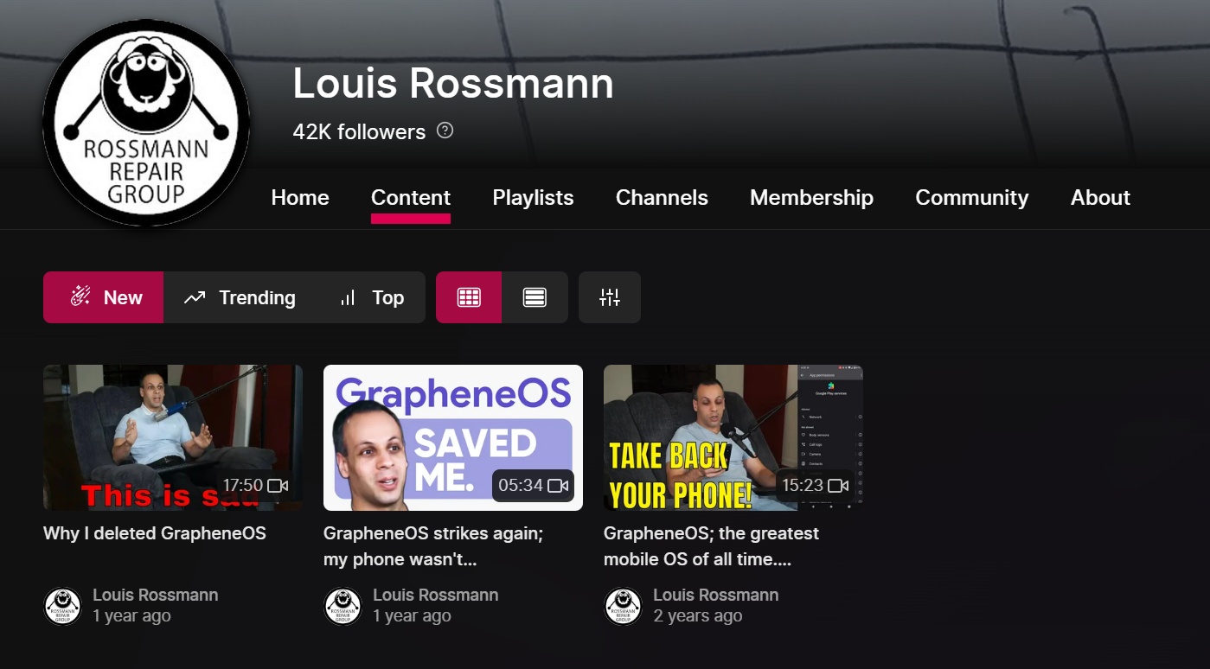Open the 'GrapheneOS SAVED ME' thumbnail
The image size is (1210, 669).
[453, 437]
